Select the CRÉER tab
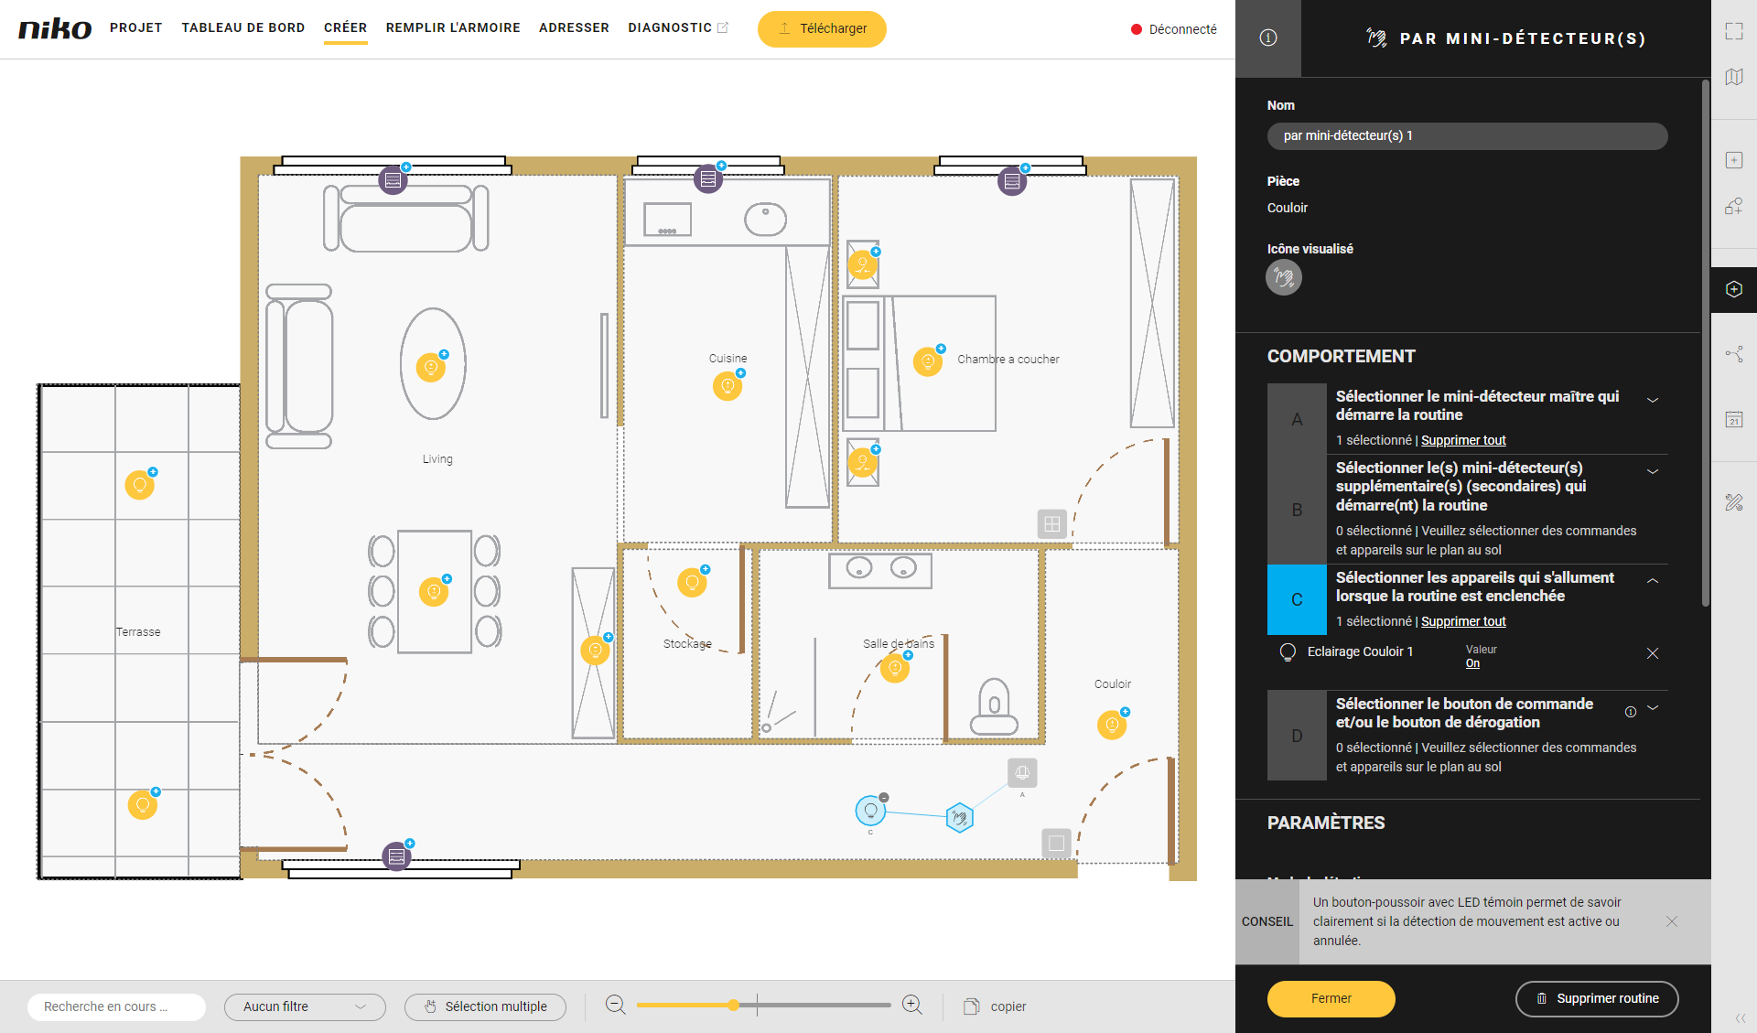Screen dimensions: 1757x1033 point(345,27)
